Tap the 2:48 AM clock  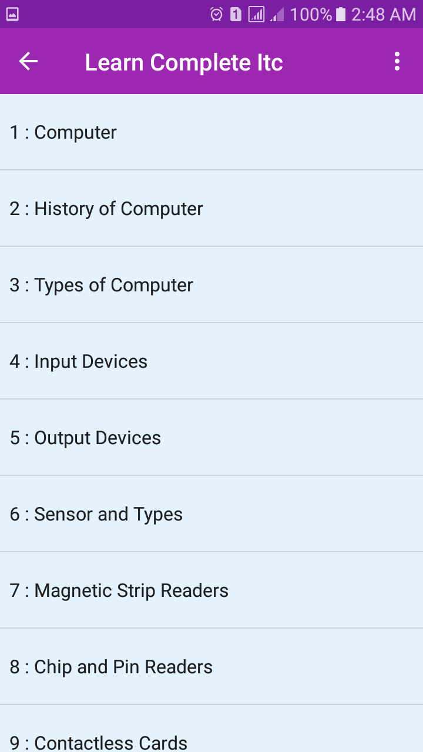pyautogui.click(x=384, y=14)
